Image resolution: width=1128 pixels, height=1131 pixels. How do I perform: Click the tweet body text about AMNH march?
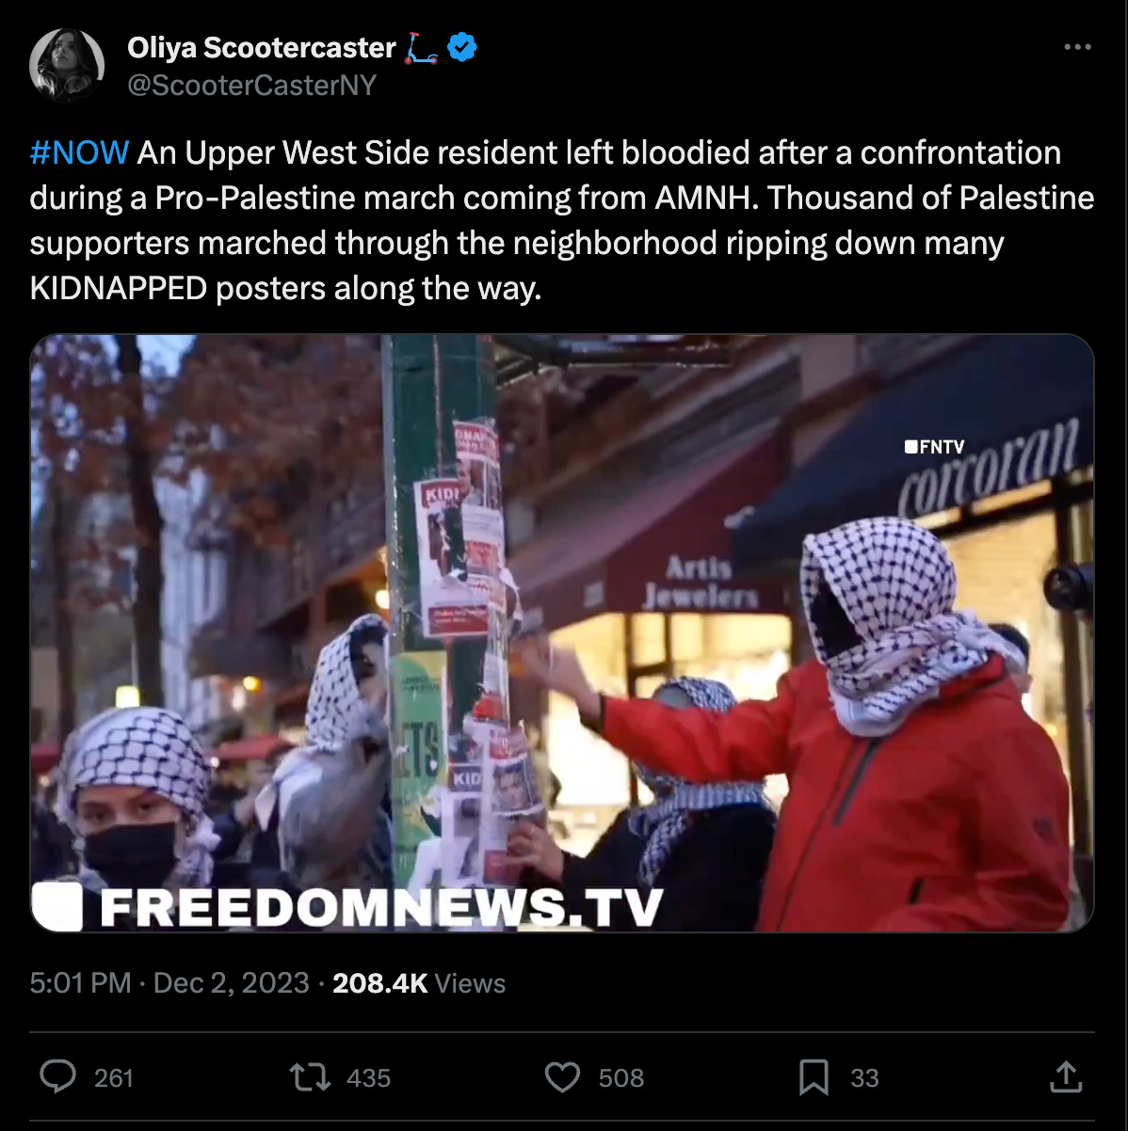pyautogui.click(x=562, y=220)
